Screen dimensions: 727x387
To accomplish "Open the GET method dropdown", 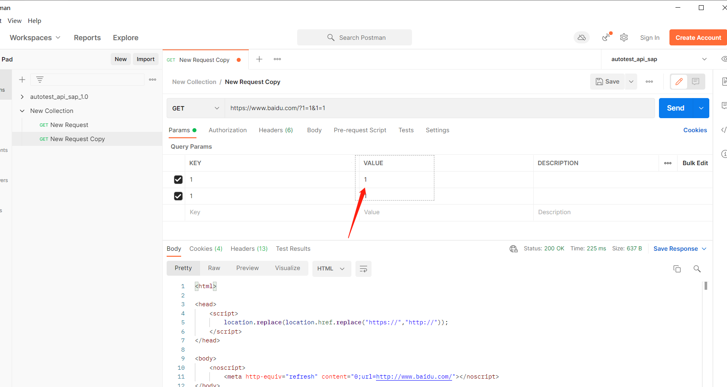I will pos(196,108).
